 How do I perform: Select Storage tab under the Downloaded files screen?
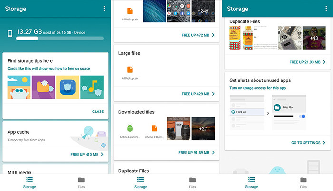pos(140,182)
